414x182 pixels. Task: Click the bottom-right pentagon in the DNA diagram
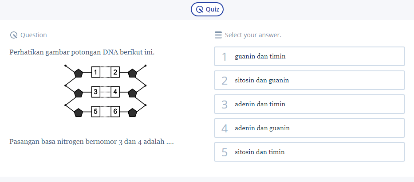(x=132, y=112)
